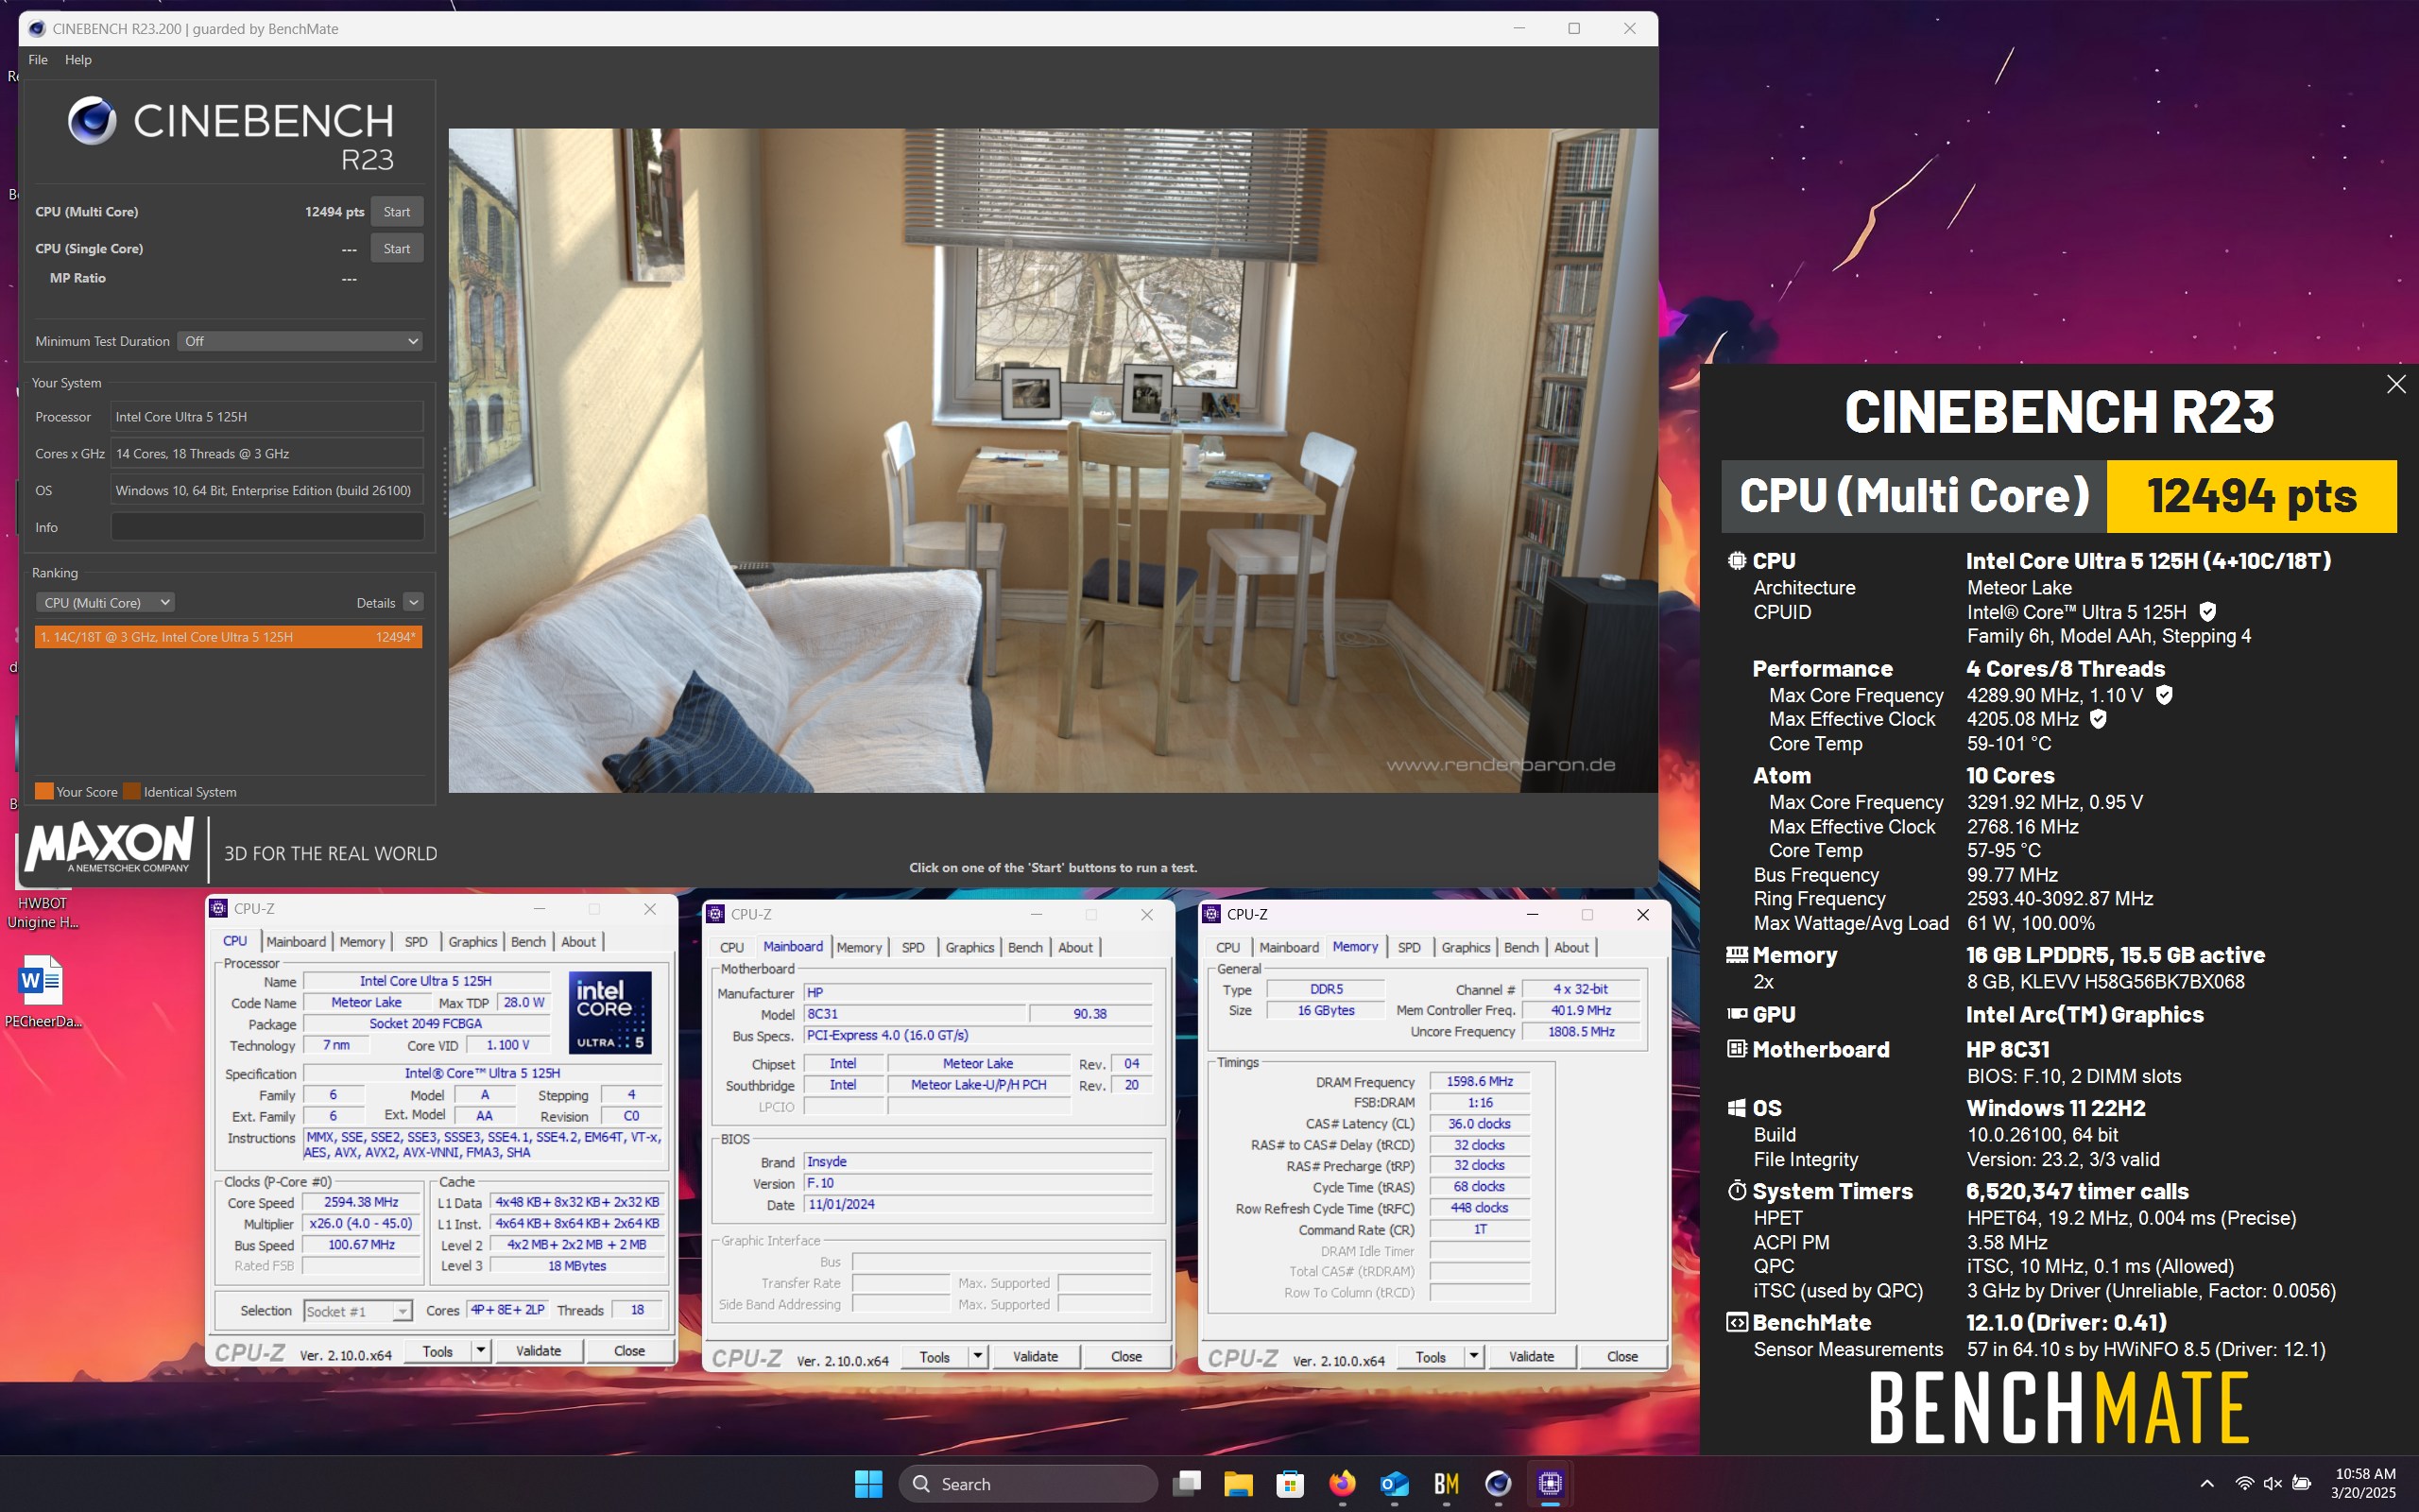This screenshot has width=2419, height=1512.
Task: Open the Help menu in Cinebench
Action: click(78, 60)
